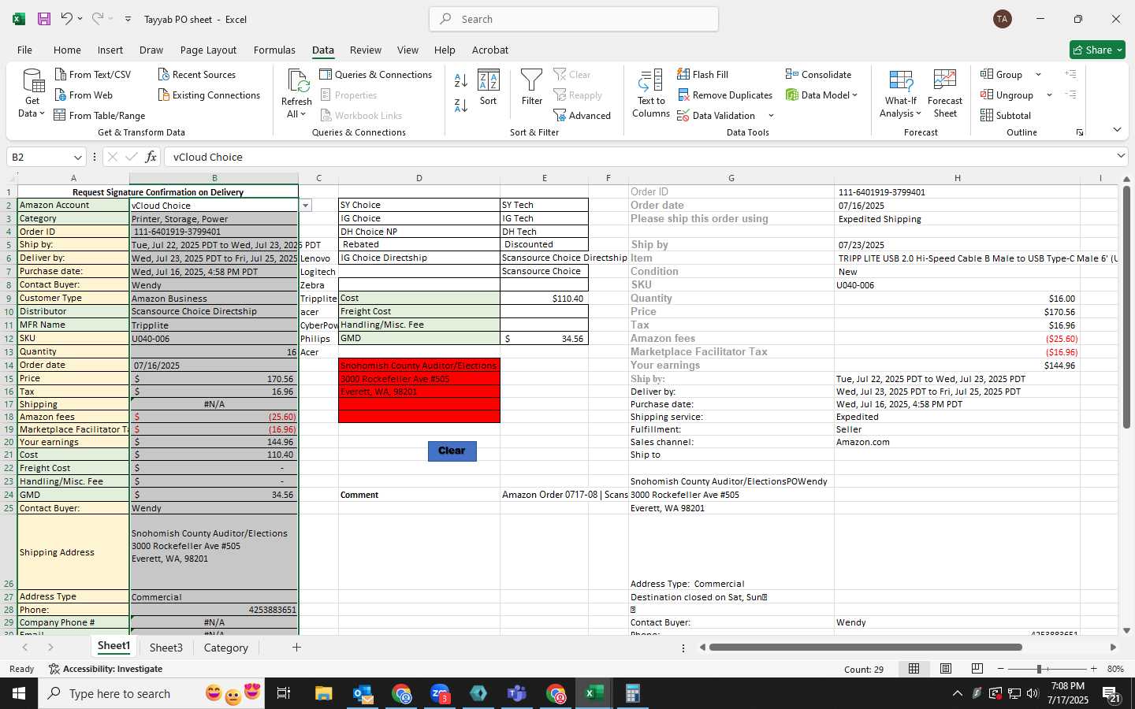This screenshot has width=1135, height=709.
Task: Expand the formula bar
Action: [1121, 156]
